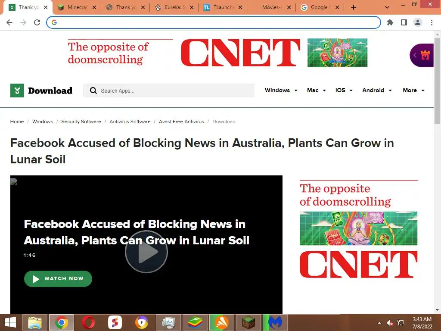
Task: Toggle the Chrome side panel icon
Action: (x=404, y=22)
